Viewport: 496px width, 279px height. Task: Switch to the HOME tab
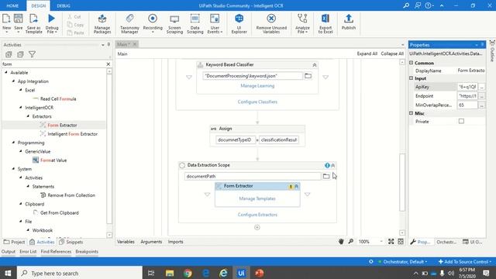click(12, 5)
